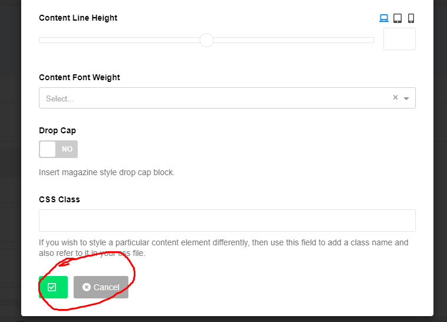The image size is (447, 322).
Task: Focus the line height value box
Action: pos(399,39)
